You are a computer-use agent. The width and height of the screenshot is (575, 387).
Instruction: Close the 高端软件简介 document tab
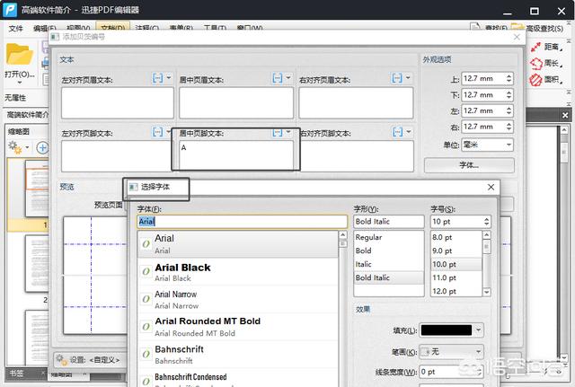click(565, 116)
